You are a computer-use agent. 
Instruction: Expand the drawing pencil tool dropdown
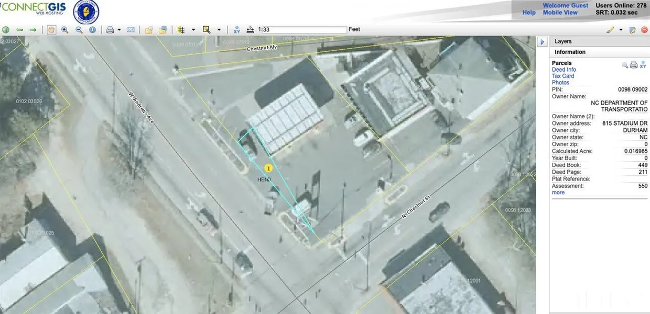click(x=621, y=30)
